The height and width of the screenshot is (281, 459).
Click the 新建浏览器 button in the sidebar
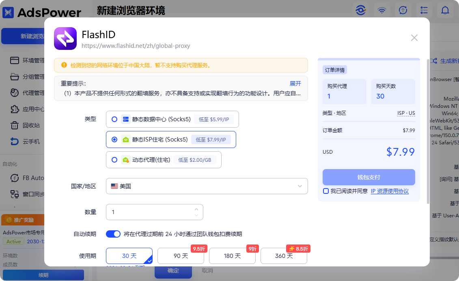click(x=24, y=36)
